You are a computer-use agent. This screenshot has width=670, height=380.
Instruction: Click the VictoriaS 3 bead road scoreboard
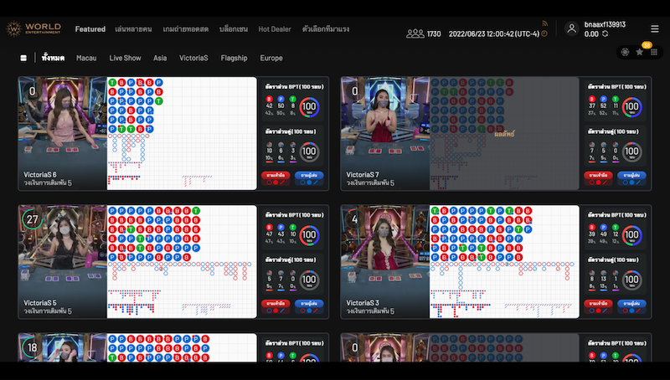[504, 261]
